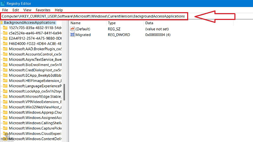The height and width of the screenshot is (142, 253).
Task: Click the registry path address bar
Action: point(94,16)
